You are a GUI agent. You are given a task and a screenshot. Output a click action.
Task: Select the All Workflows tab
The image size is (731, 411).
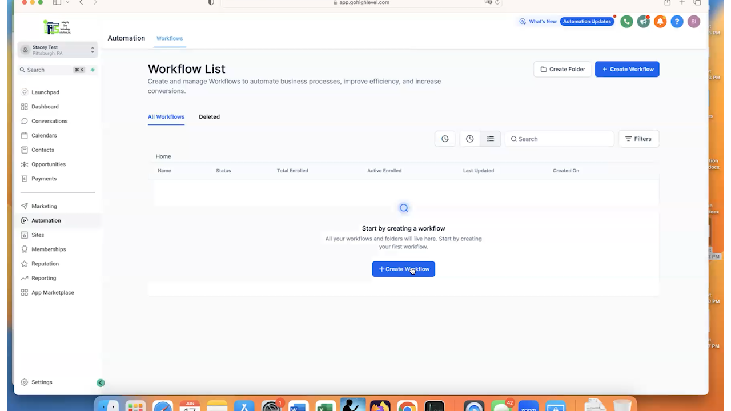coord(166,116)
